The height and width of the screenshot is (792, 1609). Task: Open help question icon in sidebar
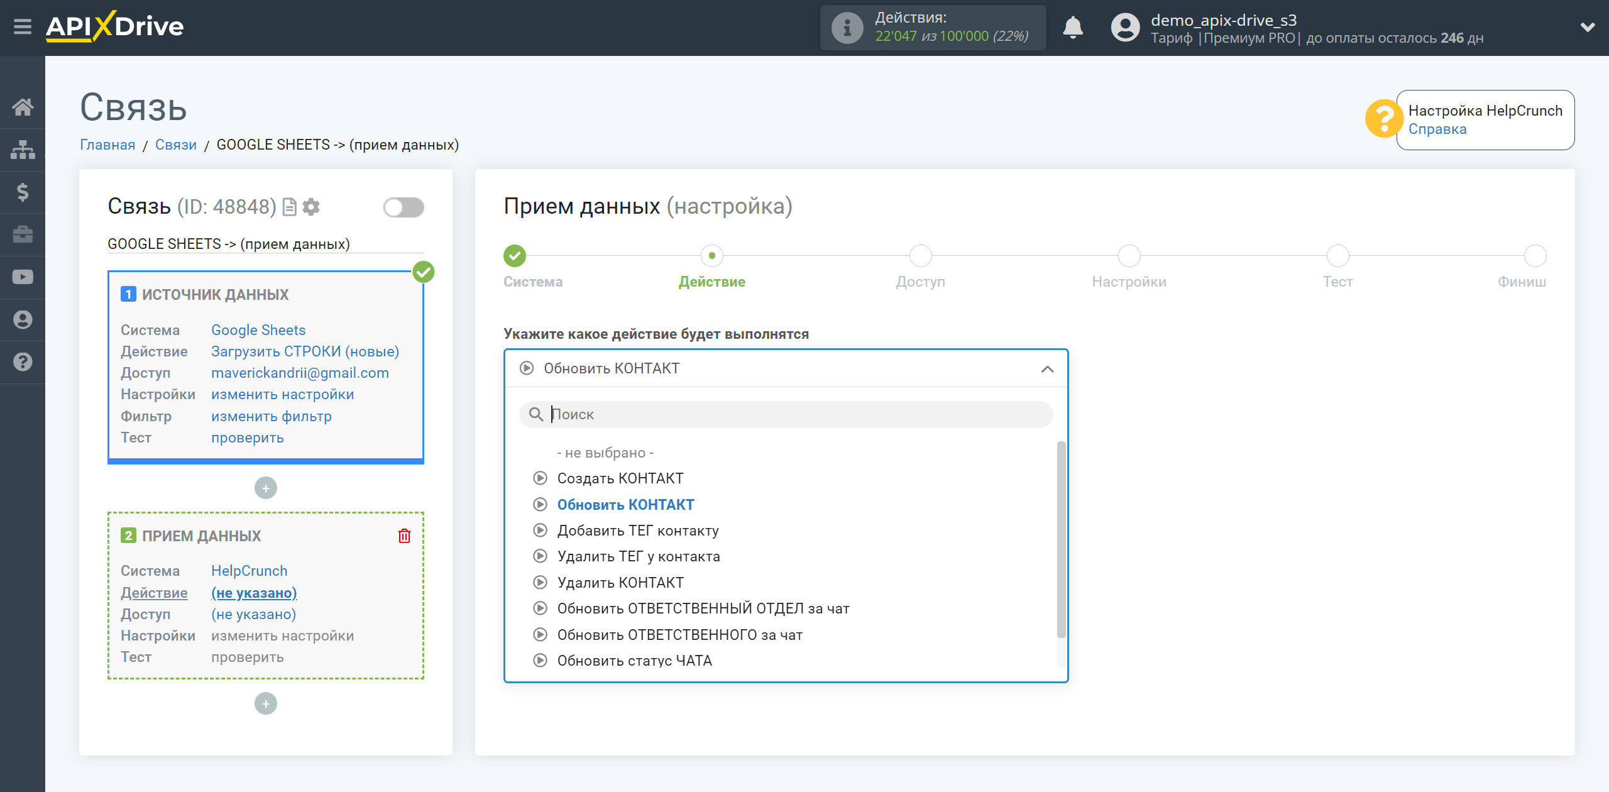(23, 362)
